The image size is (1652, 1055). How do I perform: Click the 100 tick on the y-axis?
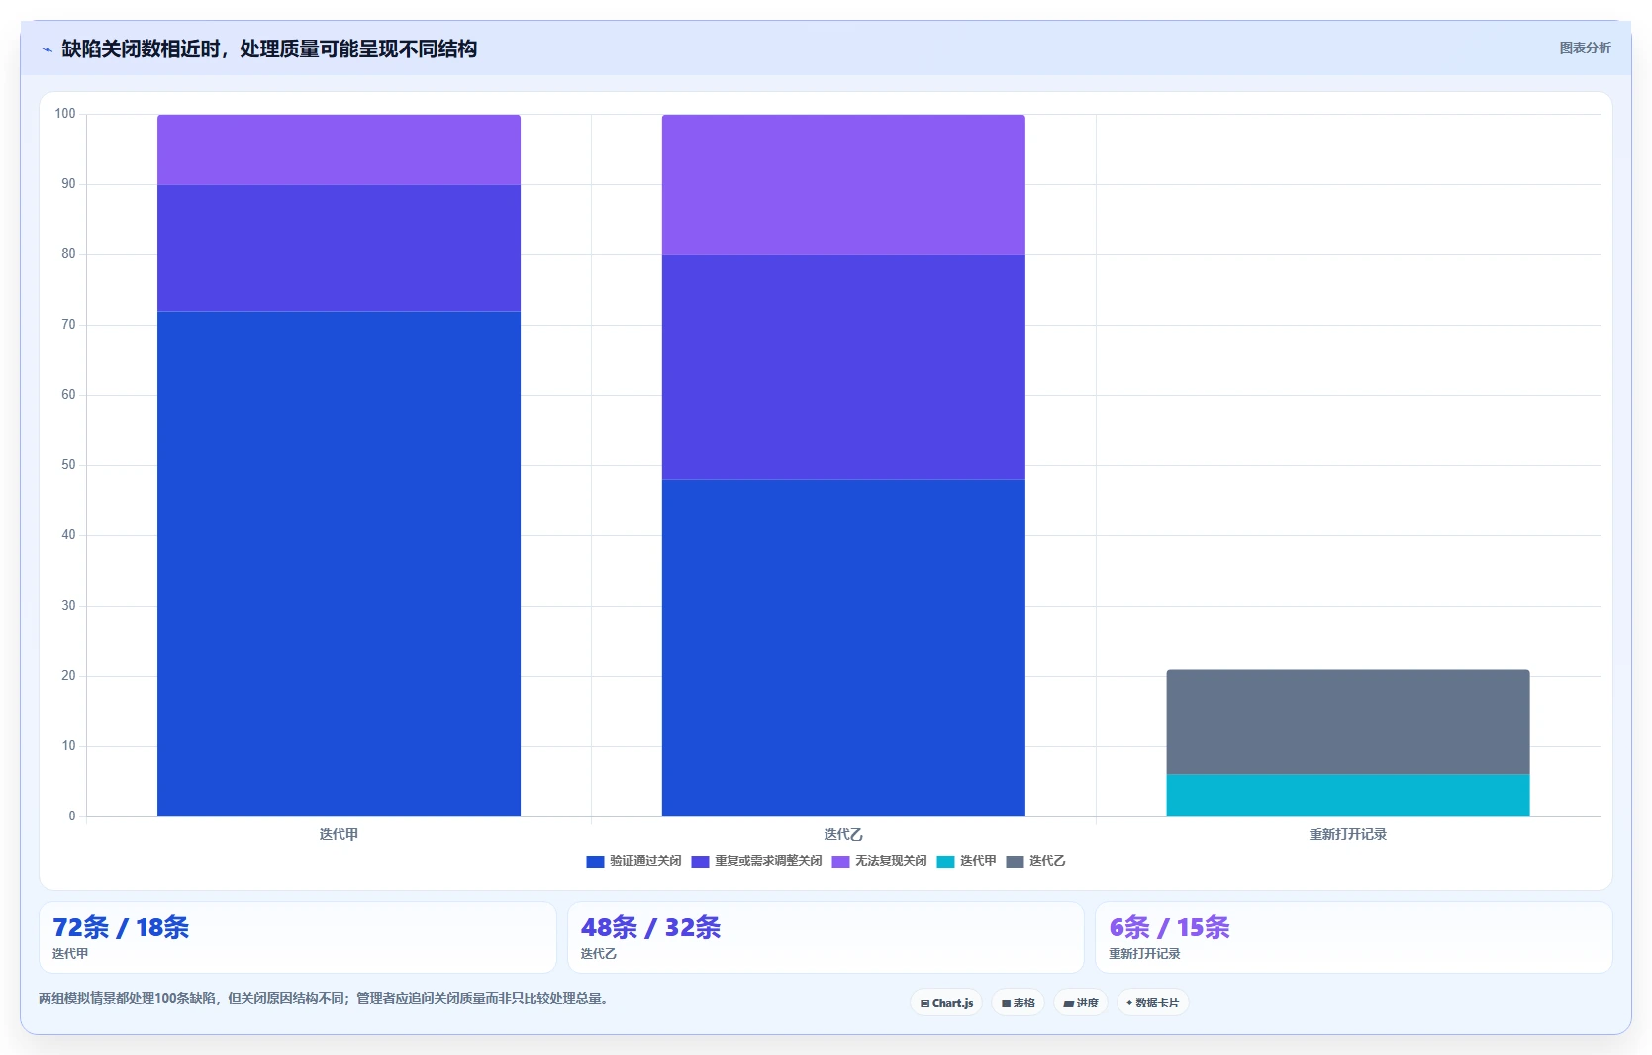tap(65, 114)
